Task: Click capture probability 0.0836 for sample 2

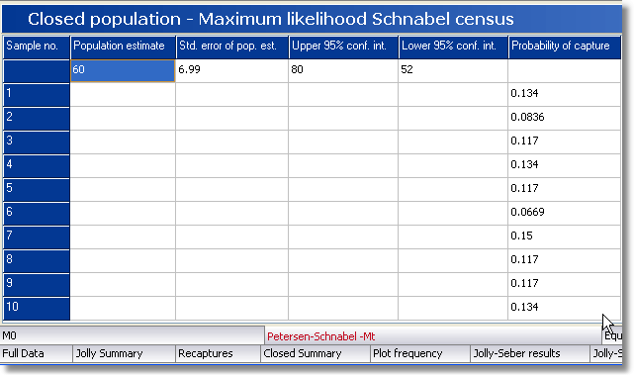Action: click(x=565, y=119)
